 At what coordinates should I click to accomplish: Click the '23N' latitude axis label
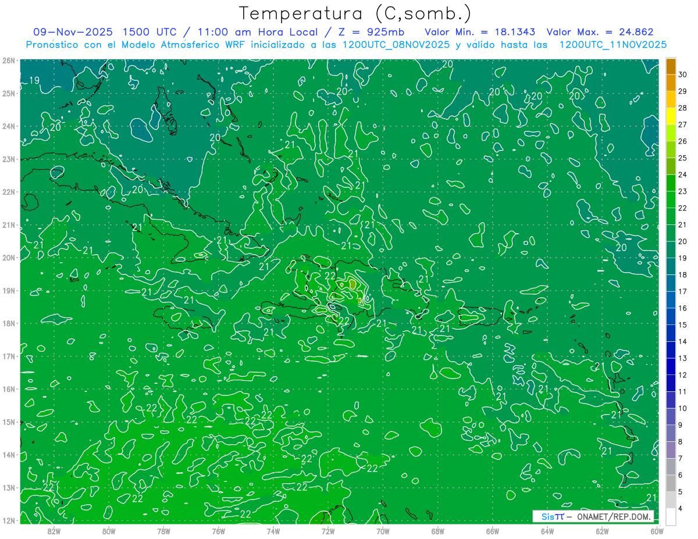coord(9,159)
